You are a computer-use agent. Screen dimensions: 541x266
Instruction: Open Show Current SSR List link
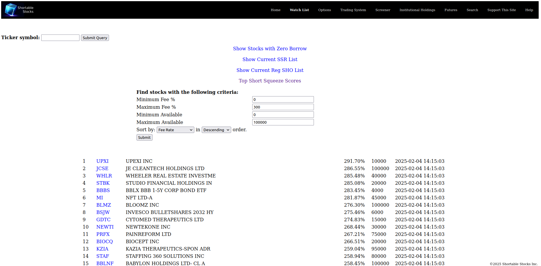tap(270, 59)
